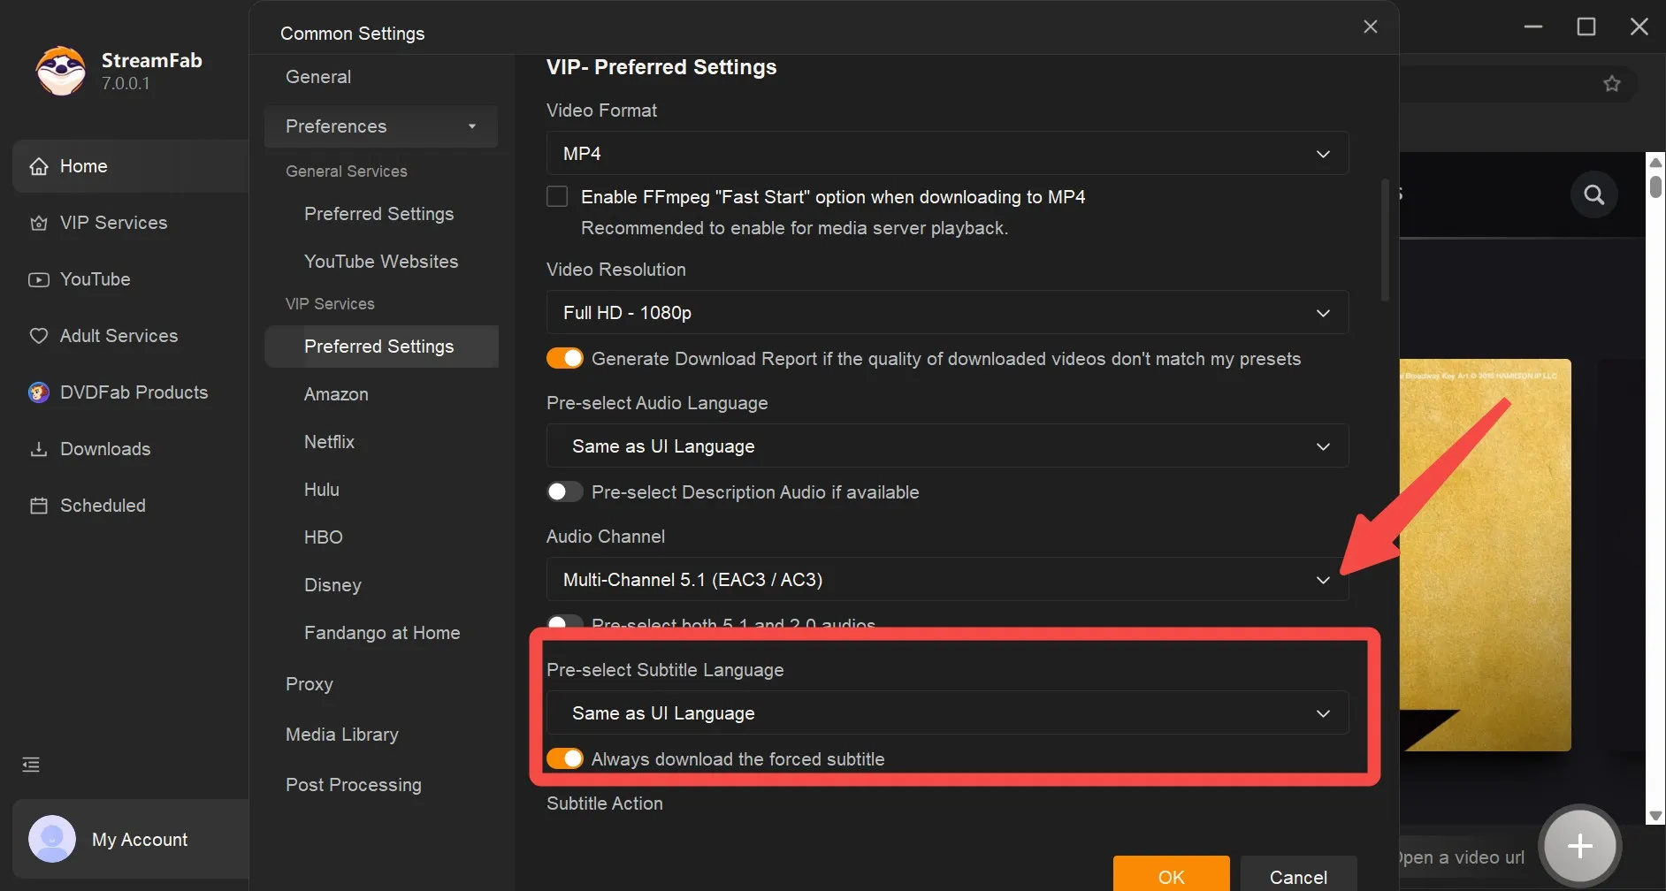Screen dimensions: 1666x891
Task: Enable FFmpeg Fast Start checkbox
Action: pyautogui.click(x=557, y=196)
